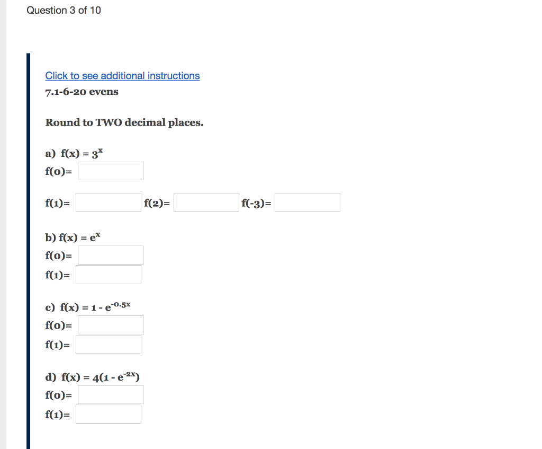Viewport: 542px width, 449px height.
Task: Focus the f(0) box under f(x)=e^x
Action: coord(110,254)
